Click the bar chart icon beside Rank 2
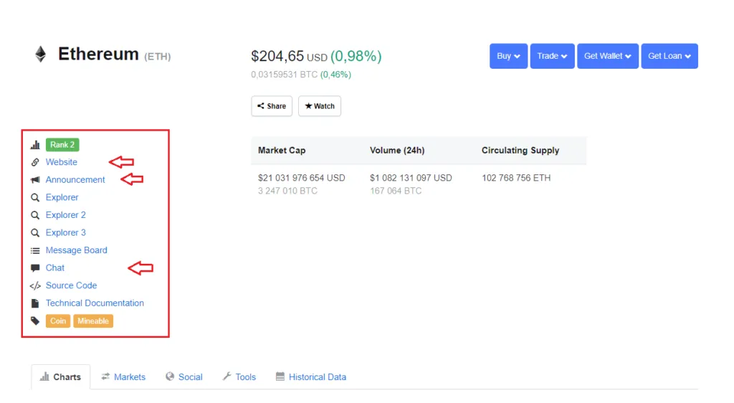The height and width of the screenshot is (403, 734). [35, 145]
